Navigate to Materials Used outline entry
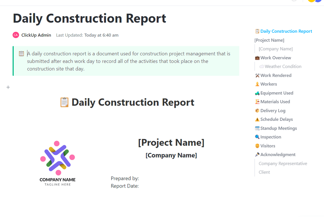The width and height of the screenshot is (324, 217). pyautogui.click(x=275, y=102)
